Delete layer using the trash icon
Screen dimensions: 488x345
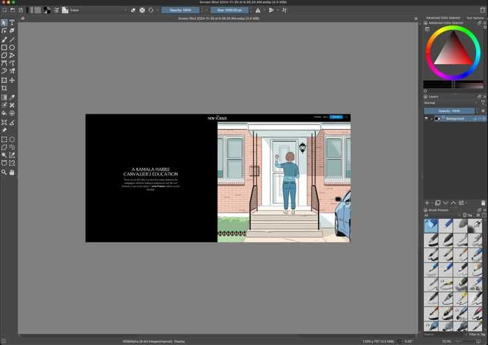click(483, 203)
